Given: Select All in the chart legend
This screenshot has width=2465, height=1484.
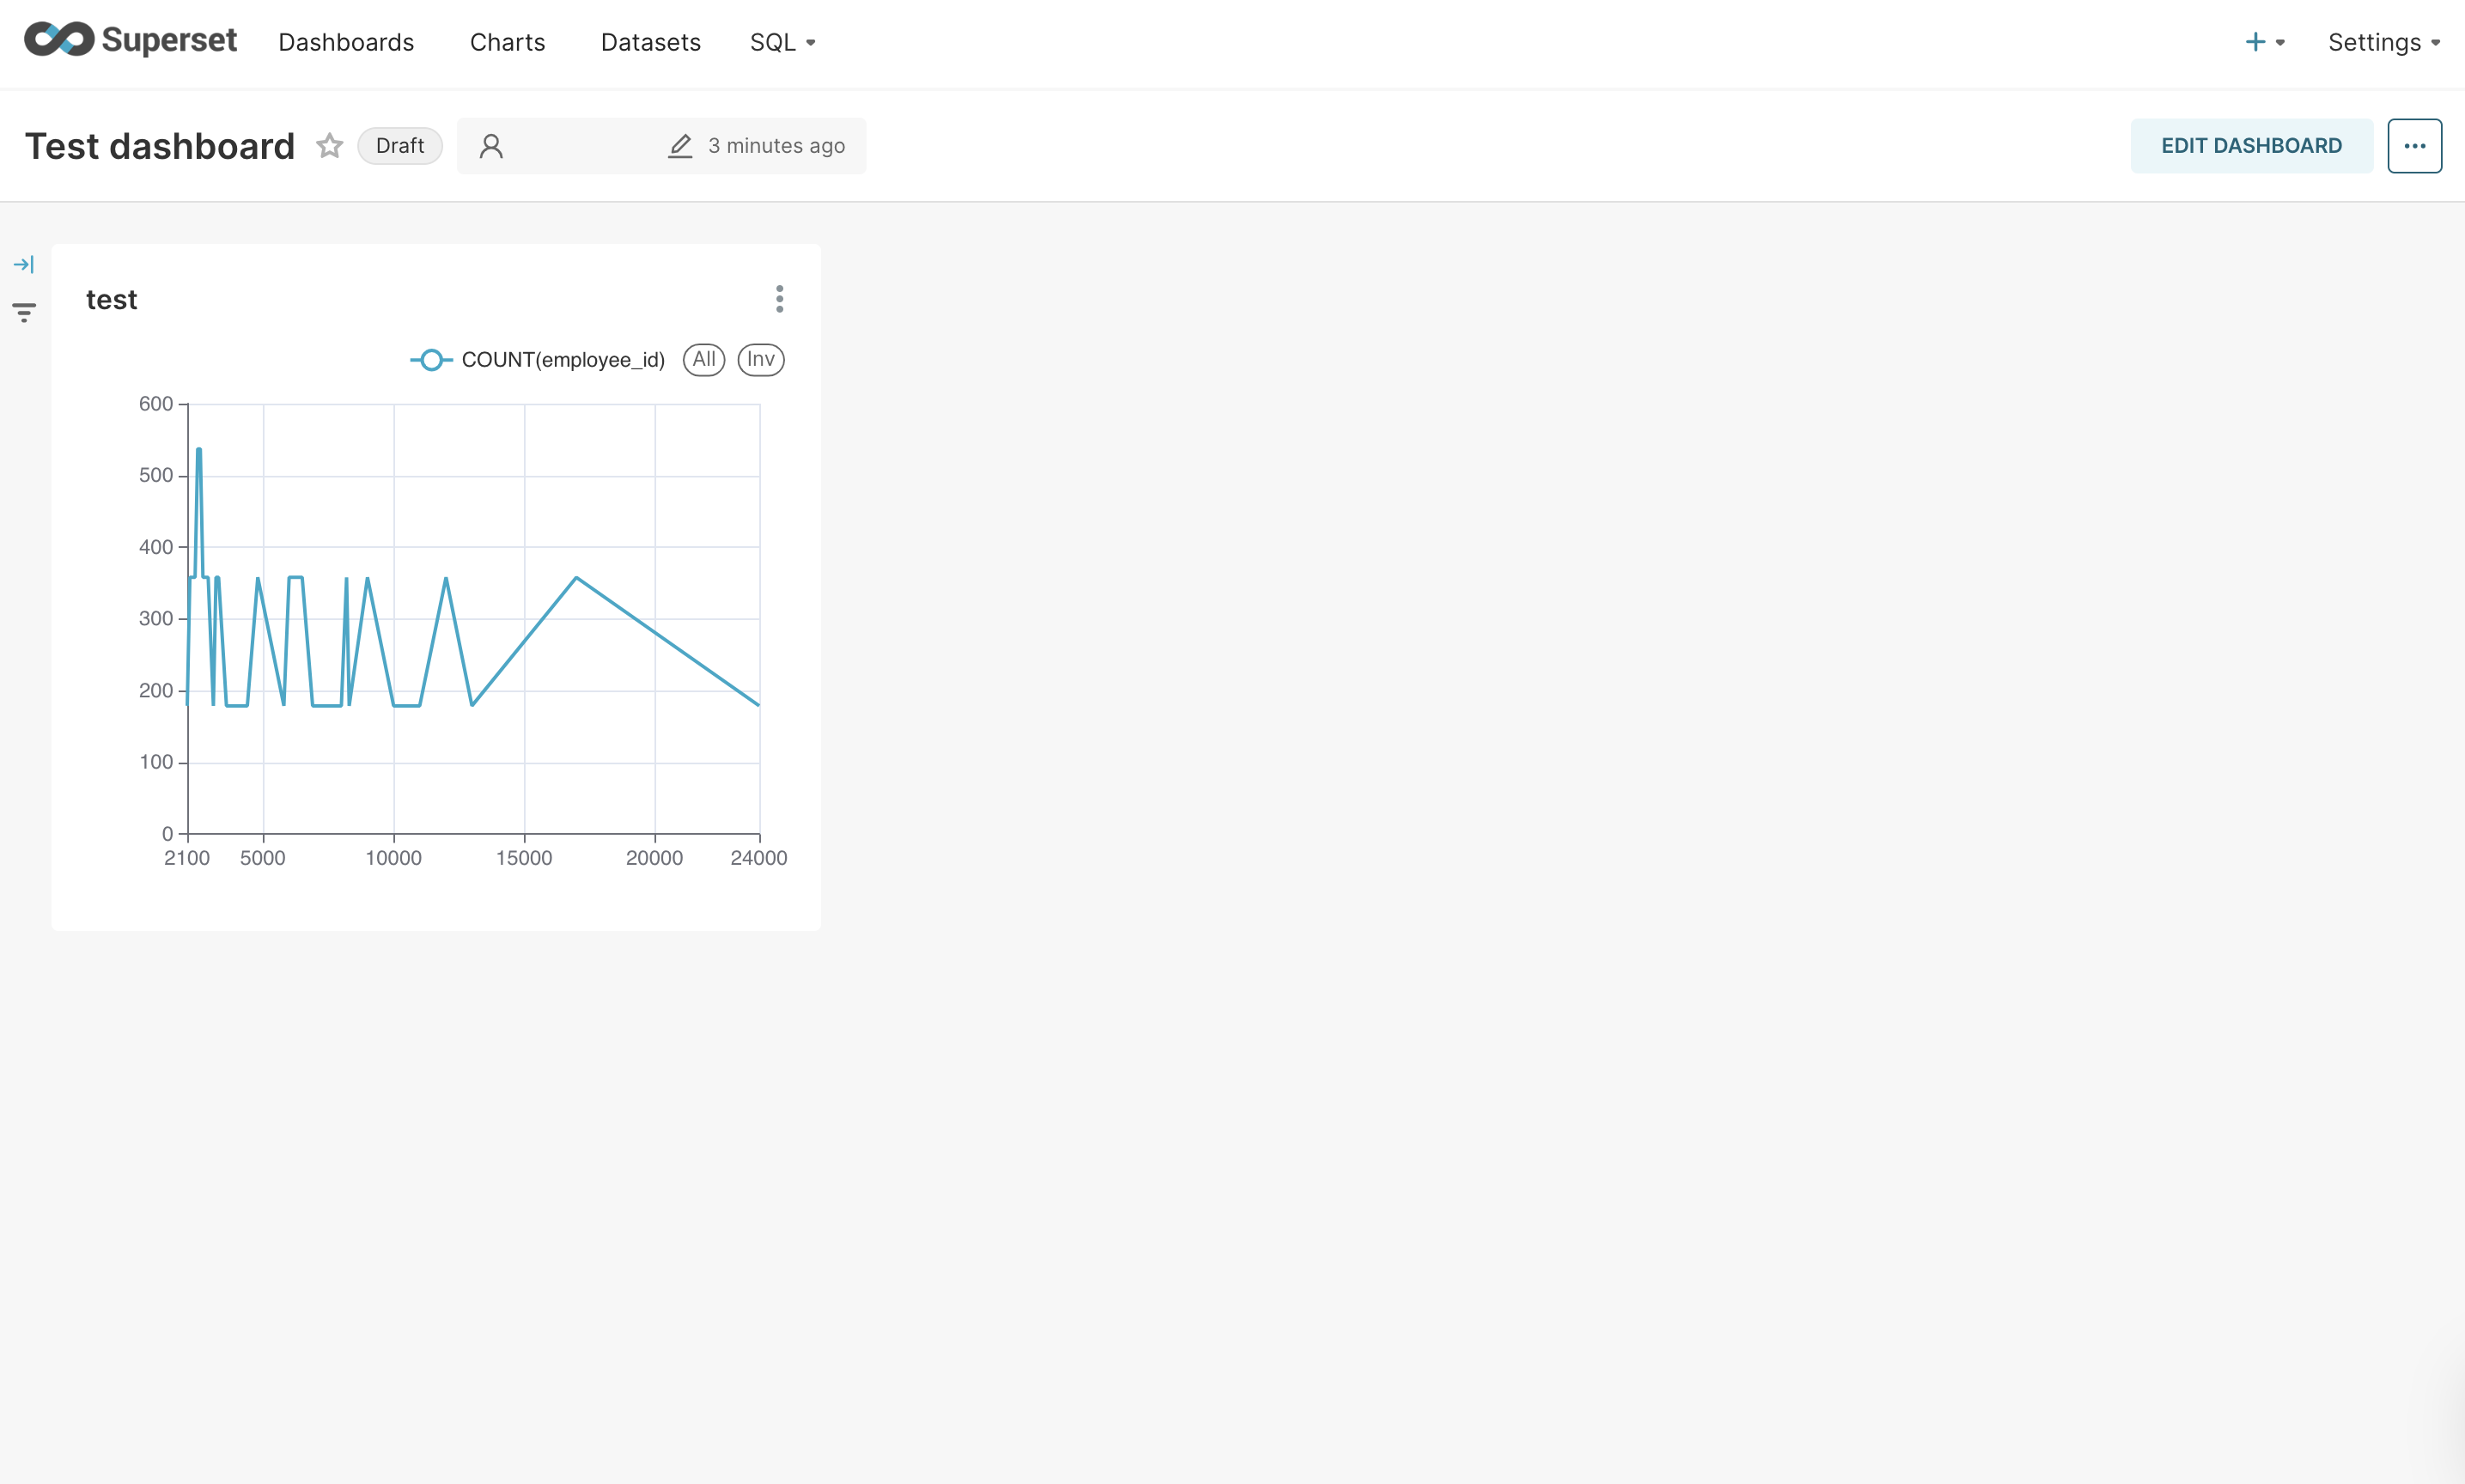Looking at the screenshot, I should (x=704, y=359).
